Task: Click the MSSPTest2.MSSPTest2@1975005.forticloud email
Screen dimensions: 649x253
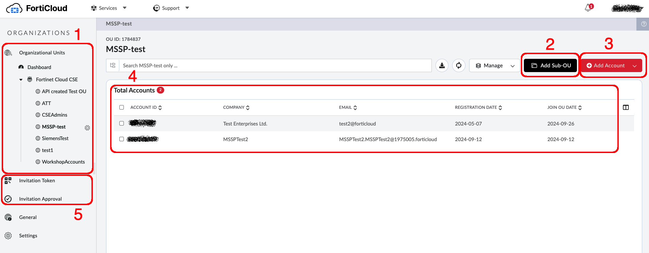Action: (388, 139)
